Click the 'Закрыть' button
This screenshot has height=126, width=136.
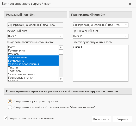pyautogui.click(x=122, y=119)
